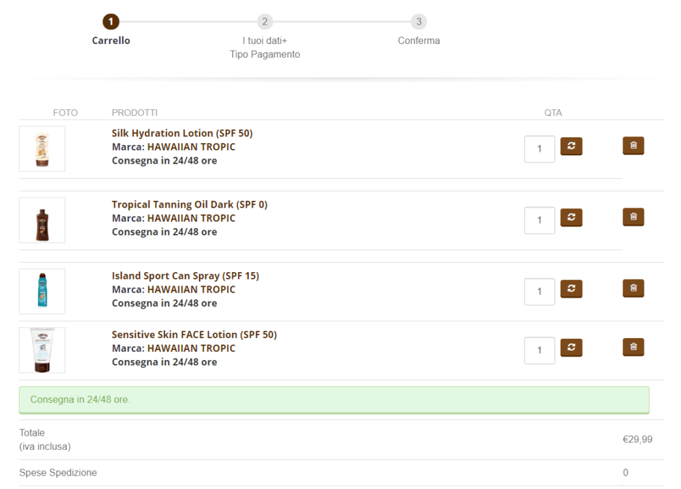The width and height of the screenshot is (681, 489).
Task: Remove Tropical Tanning Oil Dark from cart
Action: [633, 217]
